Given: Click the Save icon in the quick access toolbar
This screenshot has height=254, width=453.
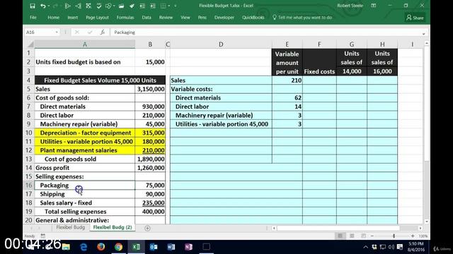Looking at the screenshot, I should click(33, 6).
